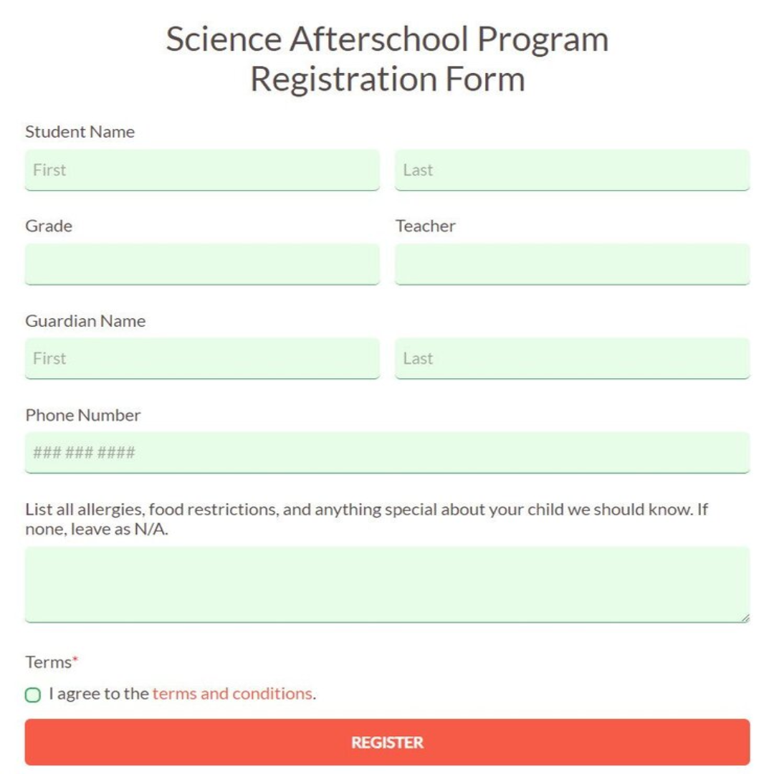Viewport: 774px width, 774px height.
Task: Focus the Phone Number field
Action: tap(387, 452)
